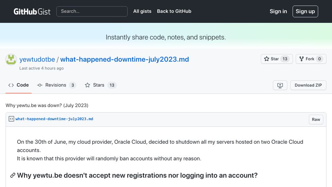Screen dimensions: 332x187
Task: Switch to the Stars tab
Action: pos(101,85)
